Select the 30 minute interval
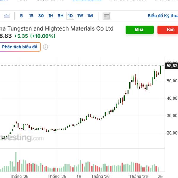The height and width of the screenshot is (178, 178). point(41,16)
